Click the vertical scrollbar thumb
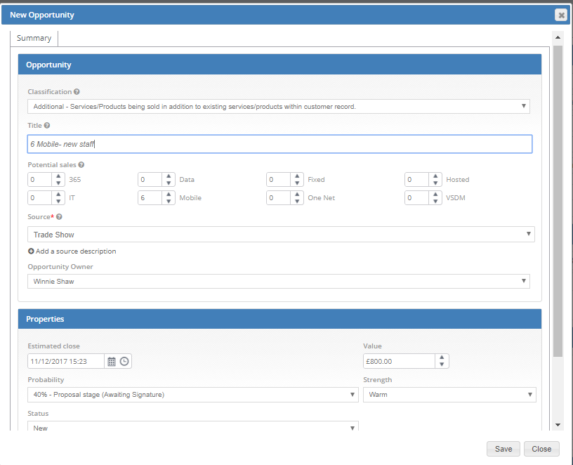This screenshot has width=573, height=465. [558, 201]
